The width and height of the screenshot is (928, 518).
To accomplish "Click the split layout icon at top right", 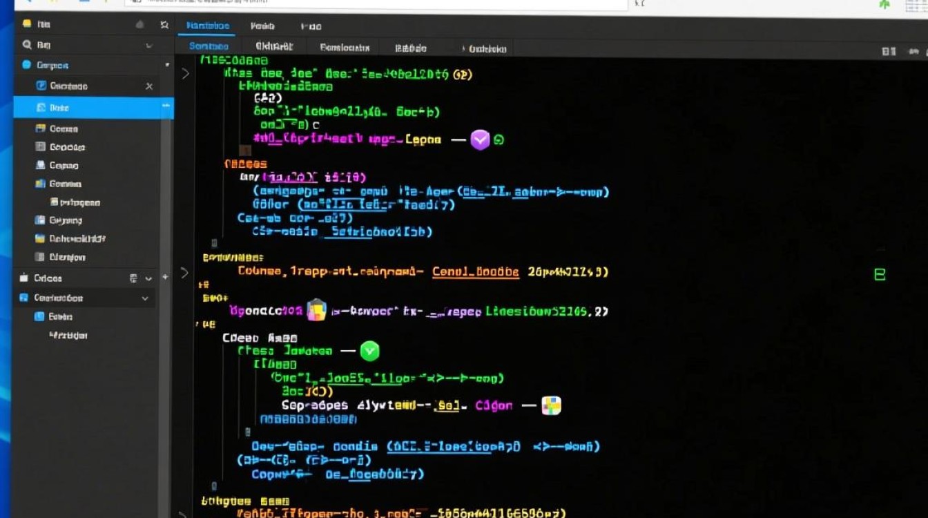I will (889, 51).
